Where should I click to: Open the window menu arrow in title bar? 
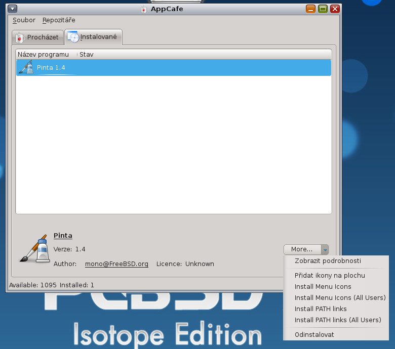pyautogui.click(x=12, y=9)
